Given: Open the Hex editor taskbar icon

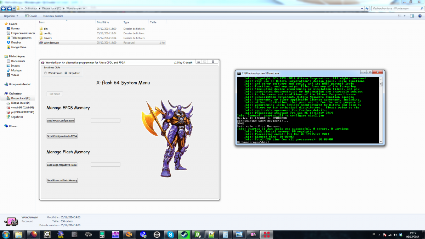Looking at the screenshot, I should [x=116, y=234].
